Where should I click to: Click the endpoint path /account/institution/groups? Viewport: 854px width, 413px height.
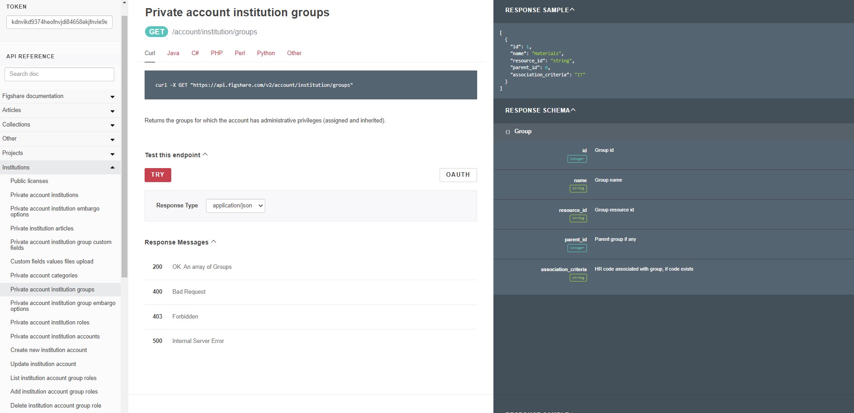coord(215,32)
